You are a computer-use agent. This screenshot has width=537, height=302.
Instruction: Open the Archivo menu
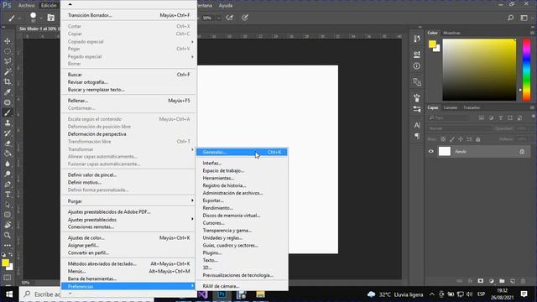(x=26, y=6)
